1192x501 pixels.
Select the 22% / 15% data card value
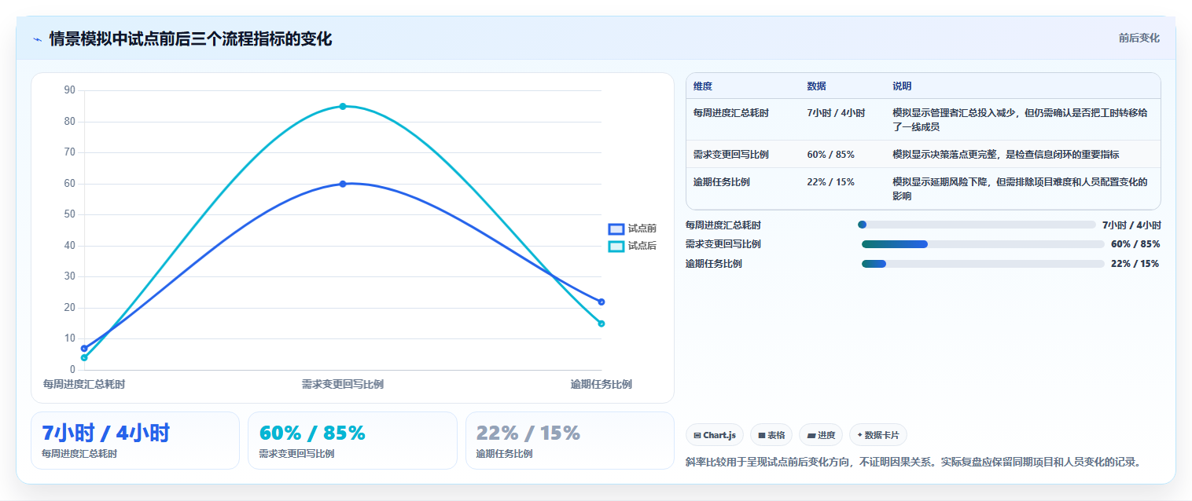coord(528,433)
